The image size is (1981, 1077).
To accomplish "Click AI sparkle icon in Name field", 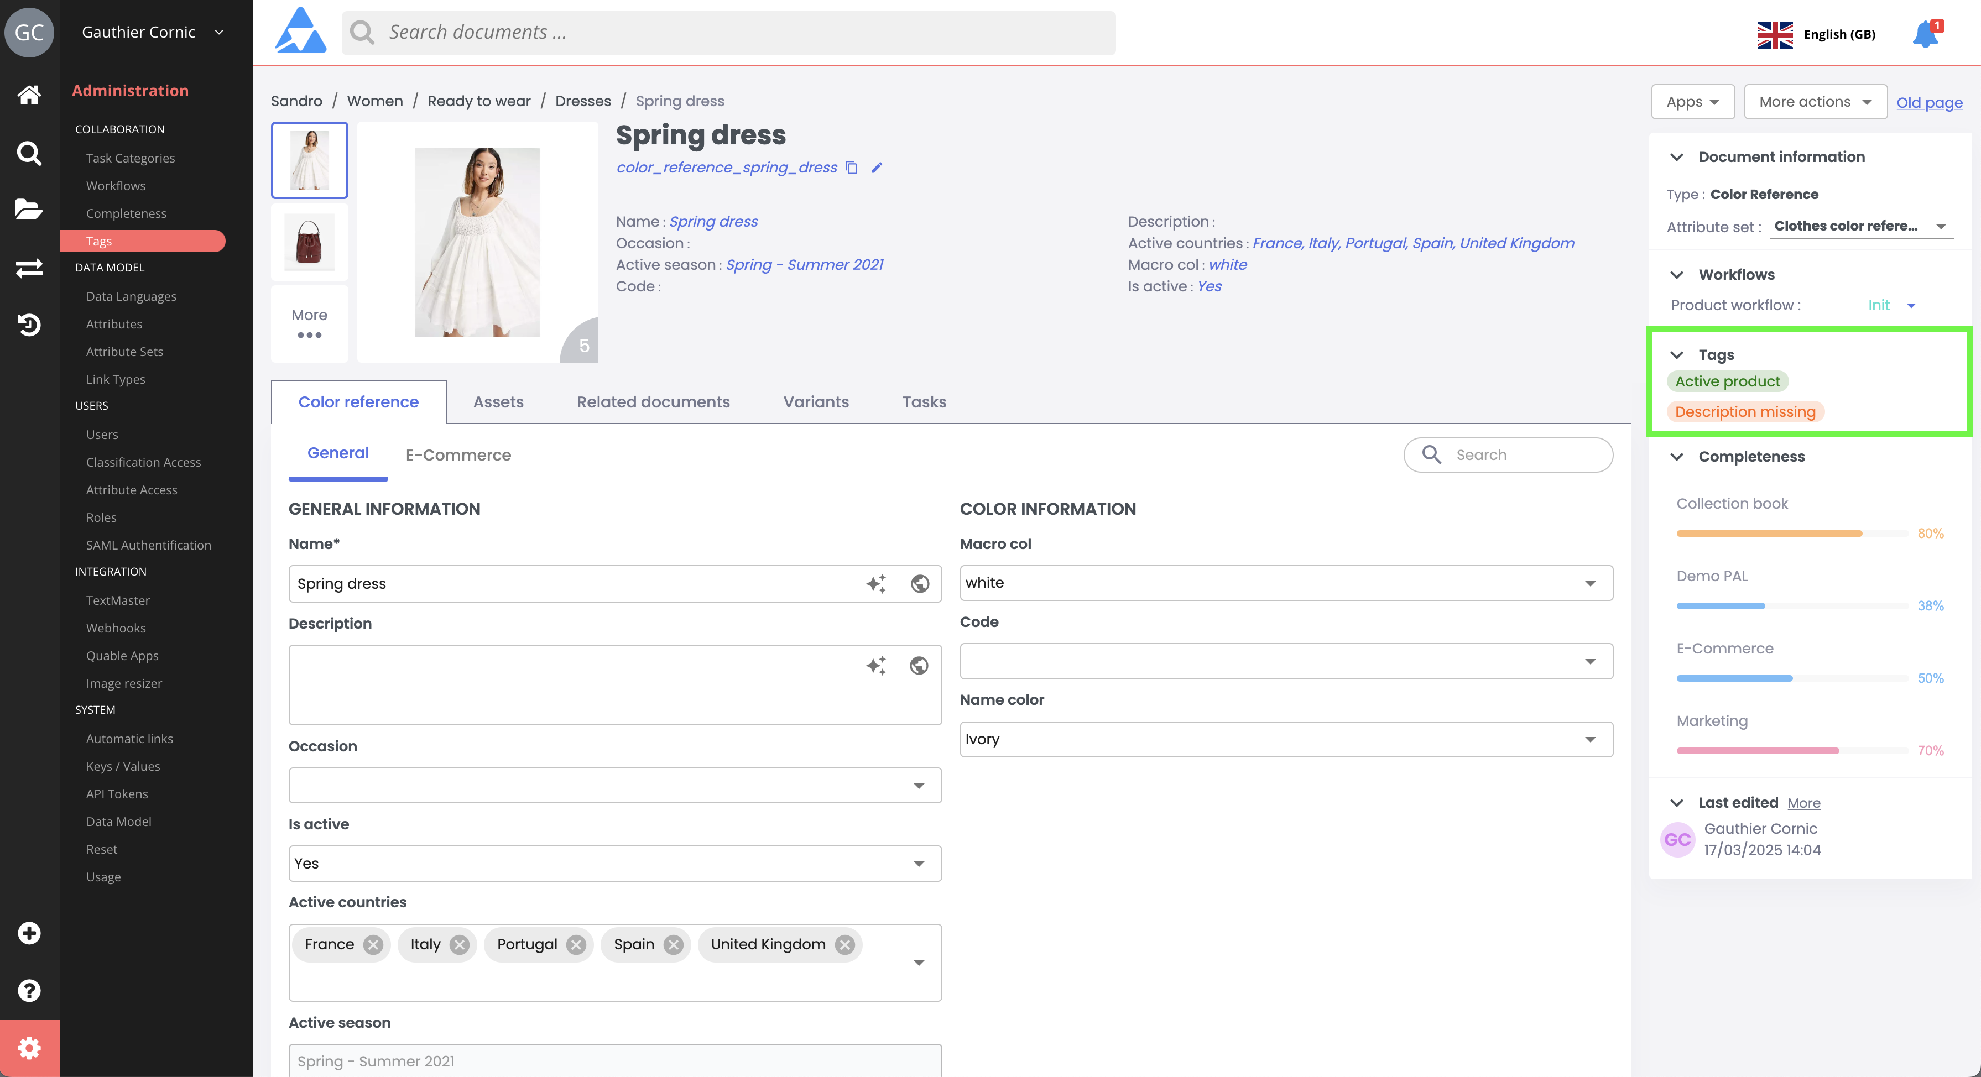I will click(876, 583).
